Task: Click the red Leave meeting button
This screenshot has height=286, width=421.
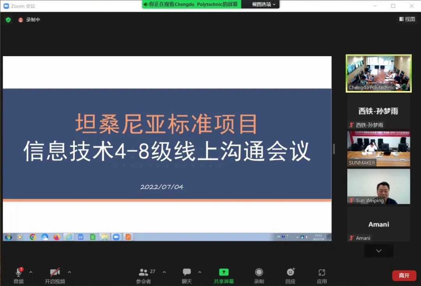Action: (x=404, y=275)
